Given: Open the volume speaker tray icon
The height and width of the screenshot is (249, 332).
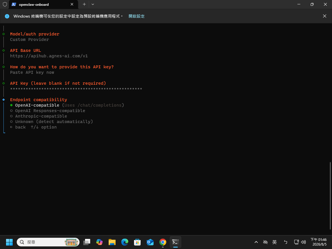Looking at the screenshot, I should point(303,242).
